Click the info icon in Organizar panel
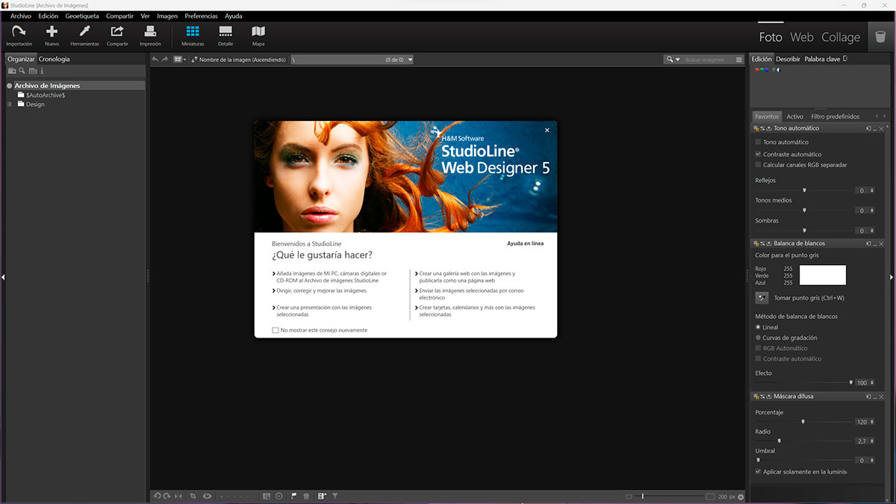The height and width of the screenshot is (504, 896). click(42, 71)
